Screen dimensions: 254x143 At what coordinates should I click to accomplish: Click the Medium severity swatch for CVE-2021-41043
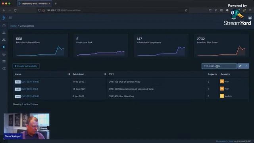point(222,96)
